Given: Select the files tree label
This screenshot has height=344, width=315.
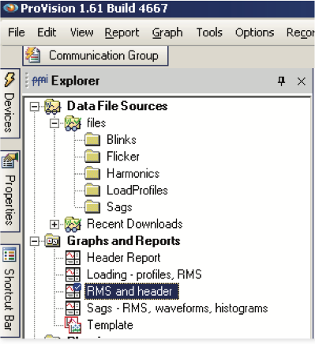Looking at the screenshot, I should [96, 123].
